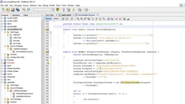Image resolution: width=185 pixels, height=104 pixels.
Task: Open the Back navigation history dropdown arrow
Action: [69, 19]
